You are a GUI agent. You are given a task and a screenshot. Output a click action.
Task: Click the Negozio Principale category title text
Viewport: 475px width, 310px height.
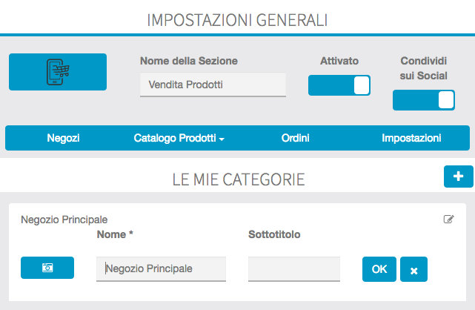(x=64, y=220)
